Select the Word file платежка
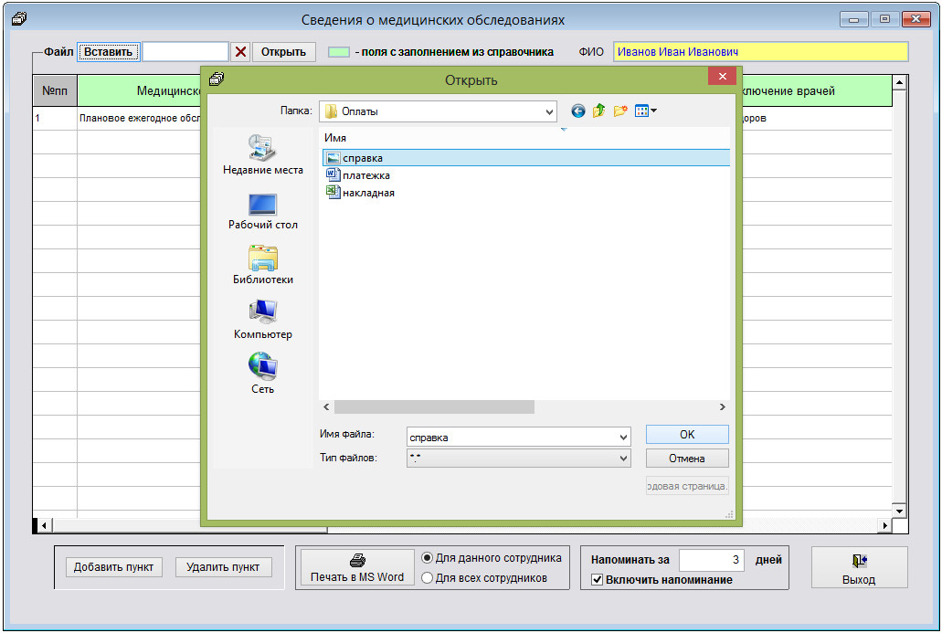942x633 pixels. coord(358,175)
